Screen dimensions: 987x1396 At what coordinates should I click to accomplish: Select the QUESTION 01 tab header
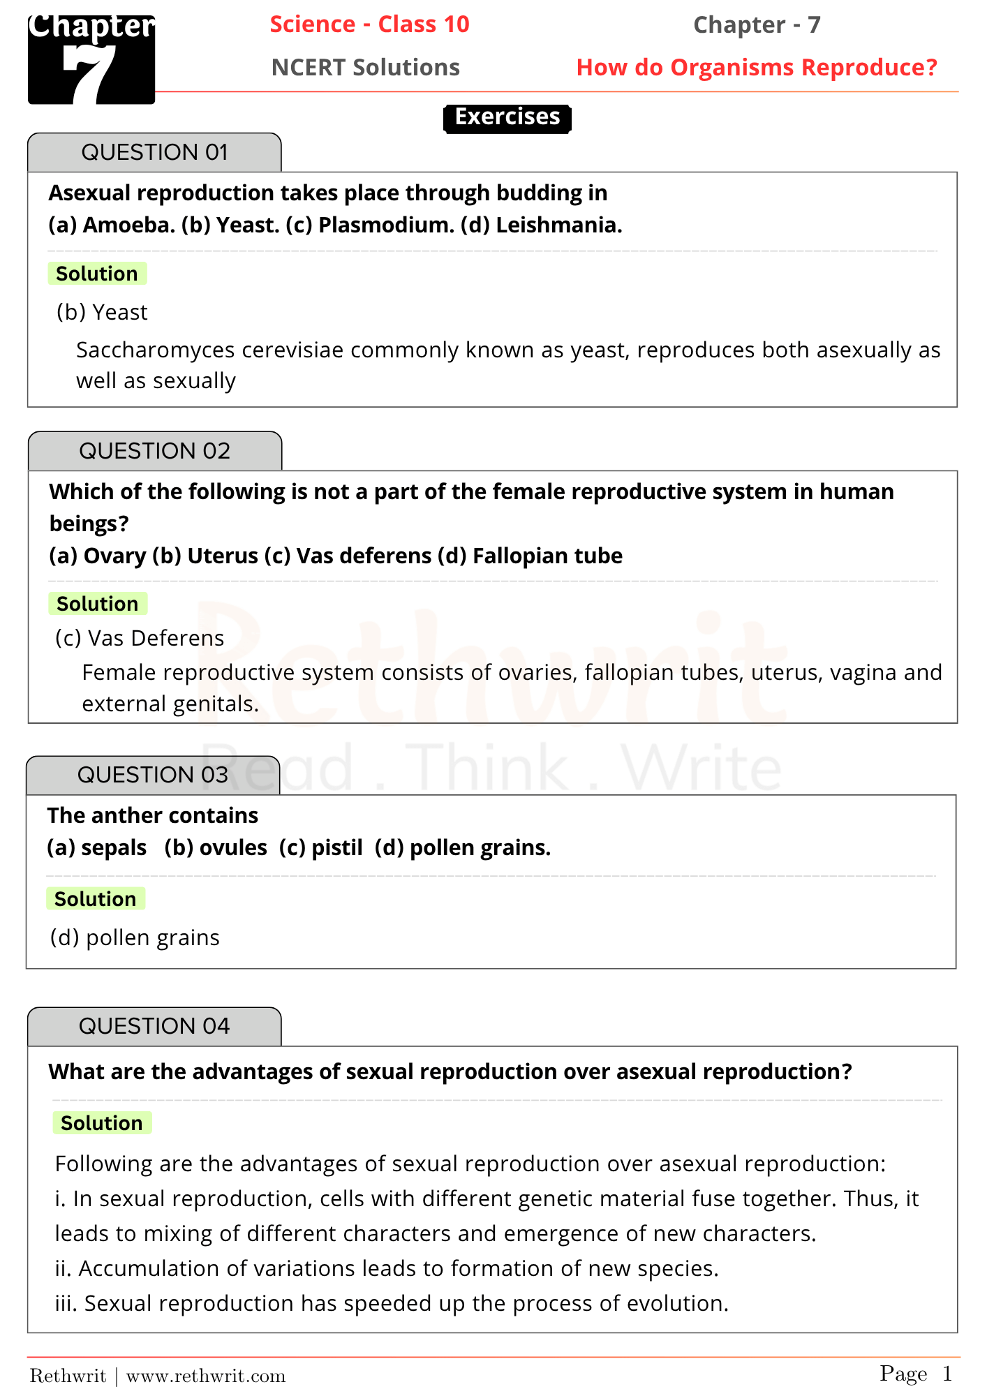154,152
